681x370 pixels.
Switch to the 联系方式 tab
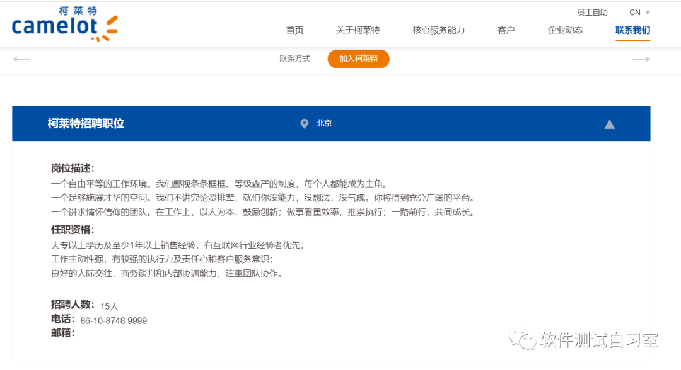click(294, 59)
